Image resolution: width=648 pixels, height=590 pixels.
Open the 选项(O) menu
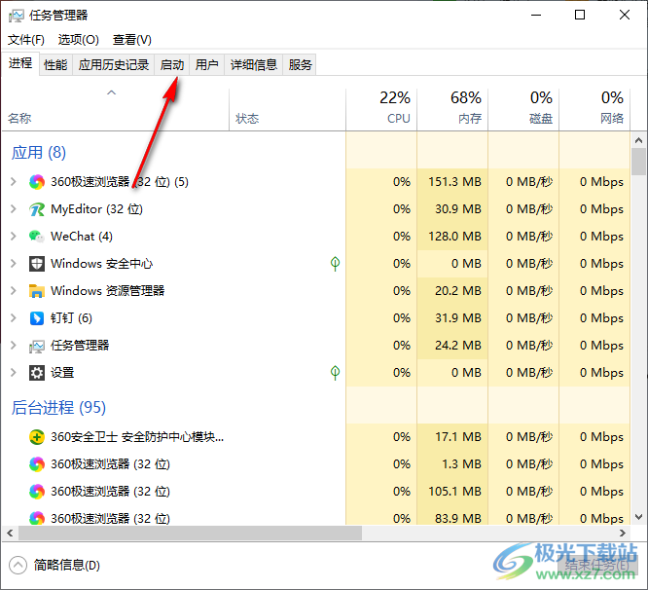pos(79,40)
